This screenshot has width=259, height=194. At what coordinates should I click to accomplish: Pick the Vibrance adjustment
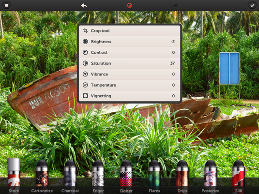coord(130,75)
